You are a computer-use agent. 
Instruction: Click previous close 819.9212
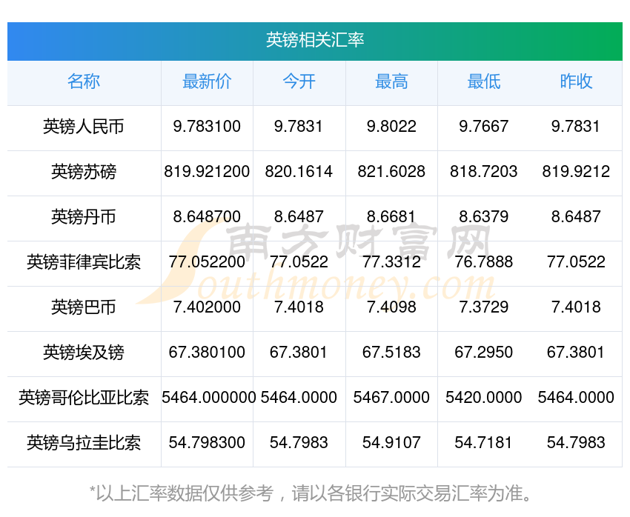pyautogui.click(x=576, y=172)
